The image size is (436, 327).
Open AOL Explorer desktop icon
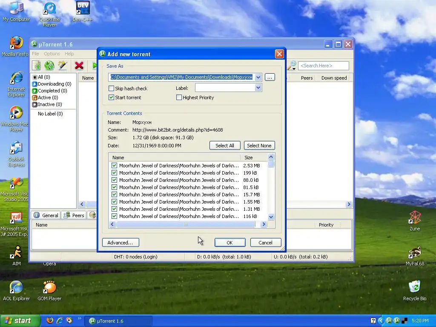(16, 290)
